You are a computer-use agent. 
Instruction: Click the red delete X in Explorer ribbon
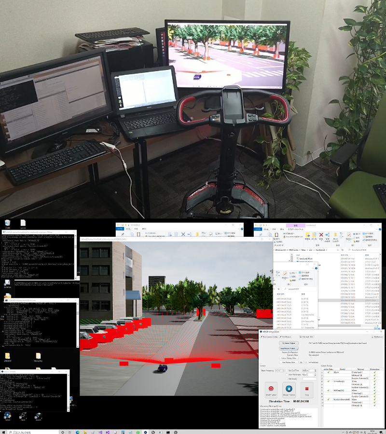coord(321,235)
